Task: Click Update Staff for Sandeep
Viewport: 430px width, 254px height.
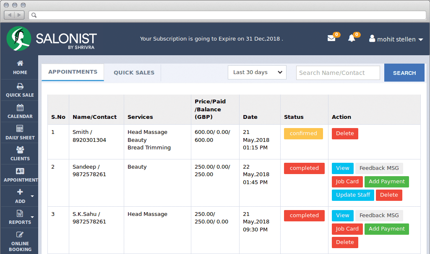Action: [x=353, y=195]
